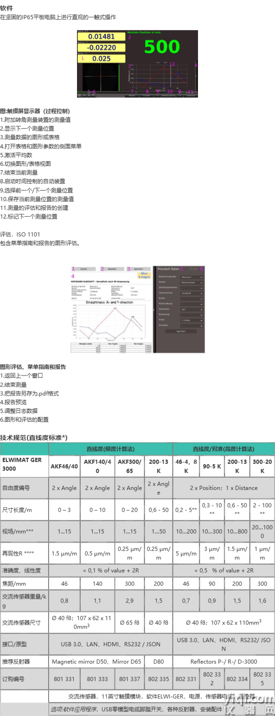Image resolution: width=275 pixels, height=716 pixels.
Task: Click row label '交流传感器尺寸'
Action: pos(24,622)
